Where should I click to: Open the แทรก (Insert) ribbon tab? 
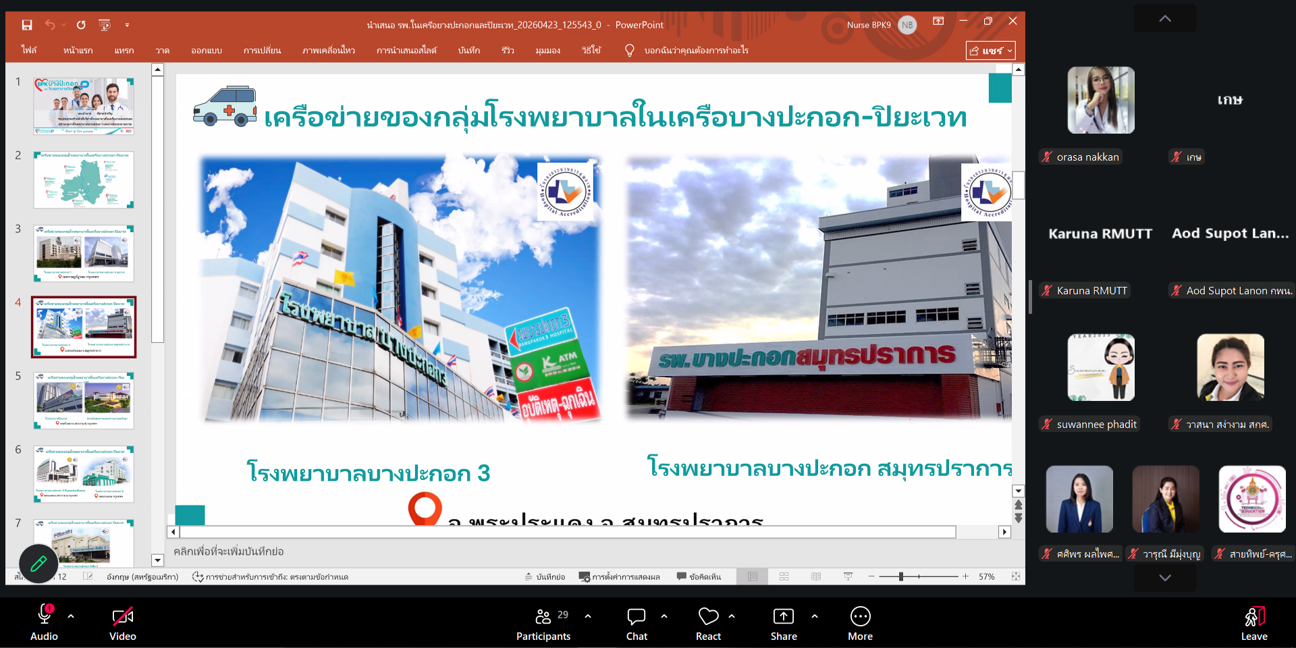[x=124, y=51]
